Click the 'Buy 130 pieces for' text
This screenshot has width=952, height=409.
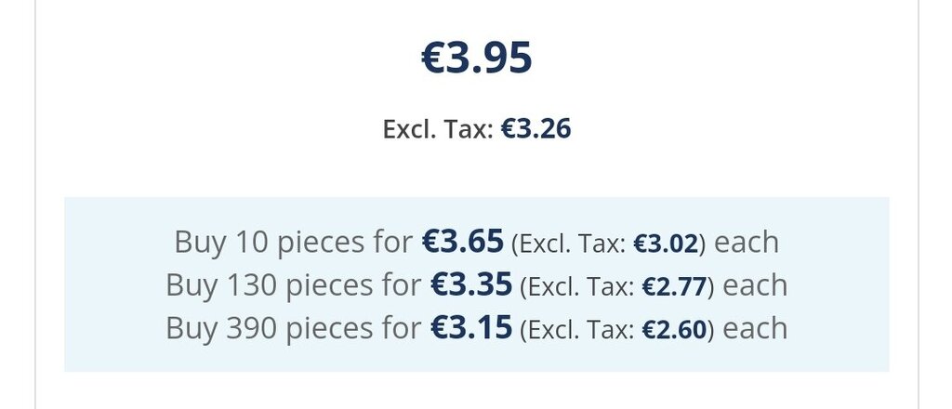coord(293,285)
